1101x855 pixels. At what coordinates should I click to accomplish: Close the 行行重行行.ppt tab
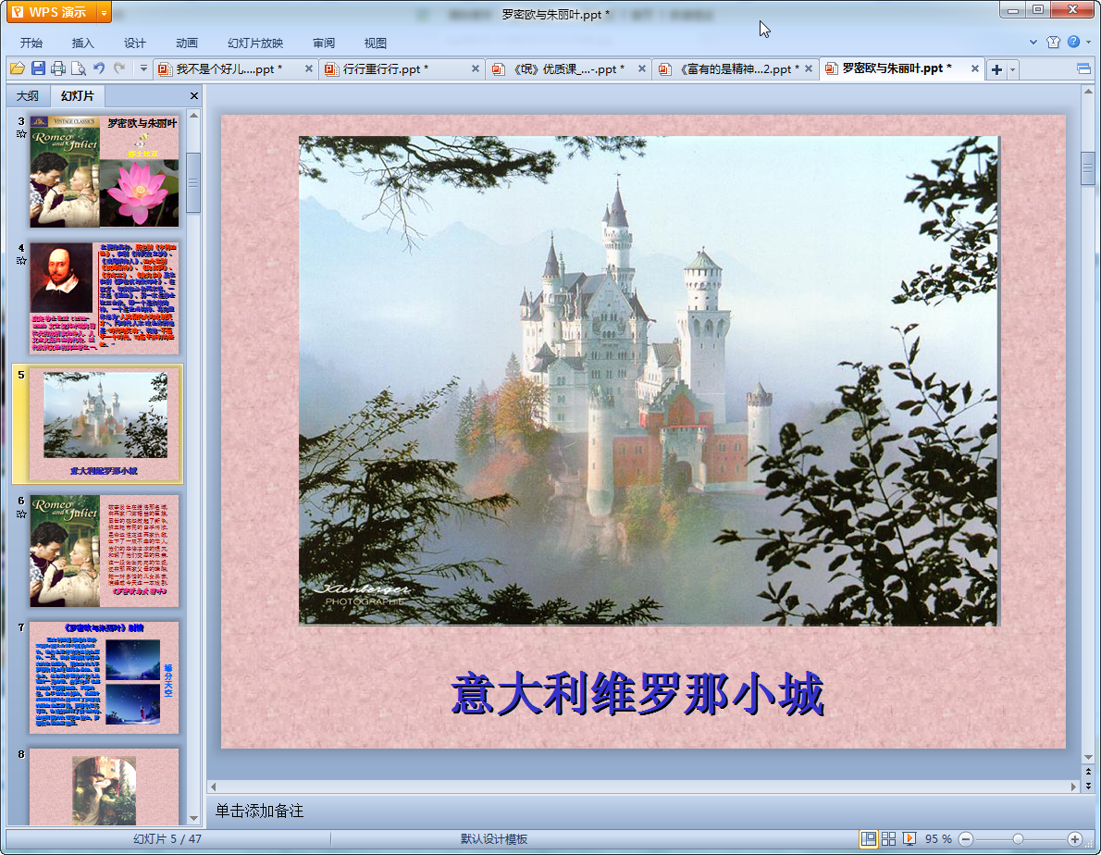(476, 68)
